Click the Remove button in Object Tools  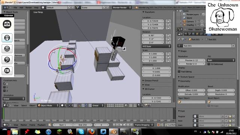tap(19, 55)
